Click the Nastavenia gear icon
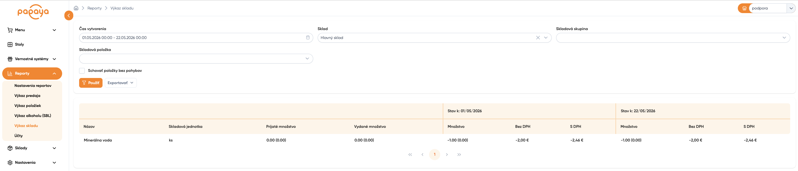This screenshot has width=798, height=171. tap(10, 163)
